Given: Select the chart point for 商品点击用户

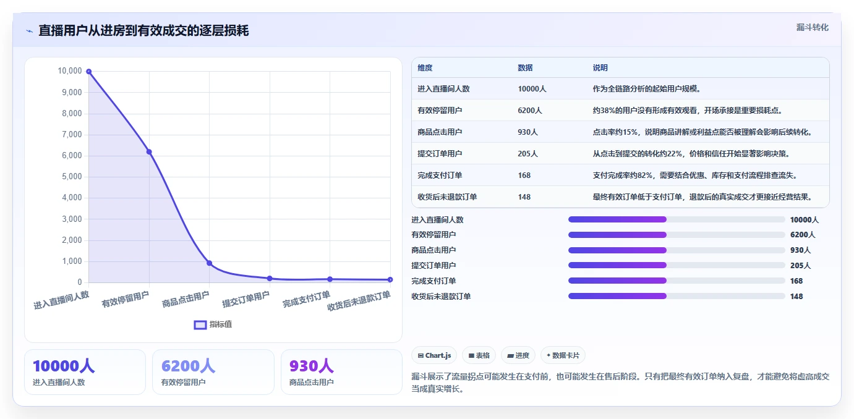Looking at the screenshot, I should click(209, 263).
